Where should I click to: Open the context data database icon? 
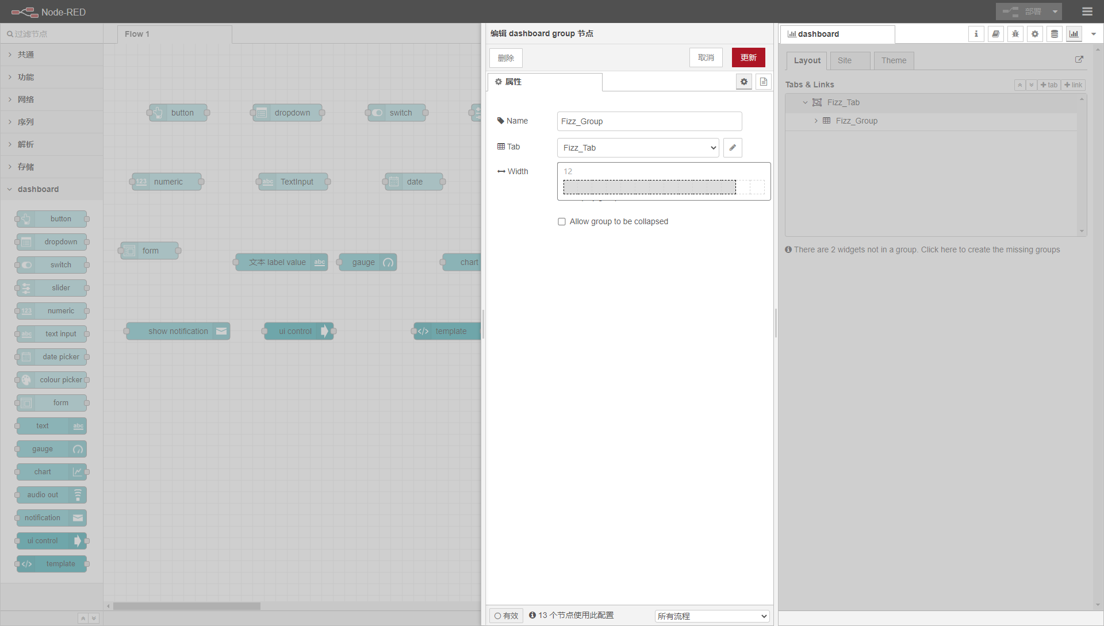[x=1054, y=34]
